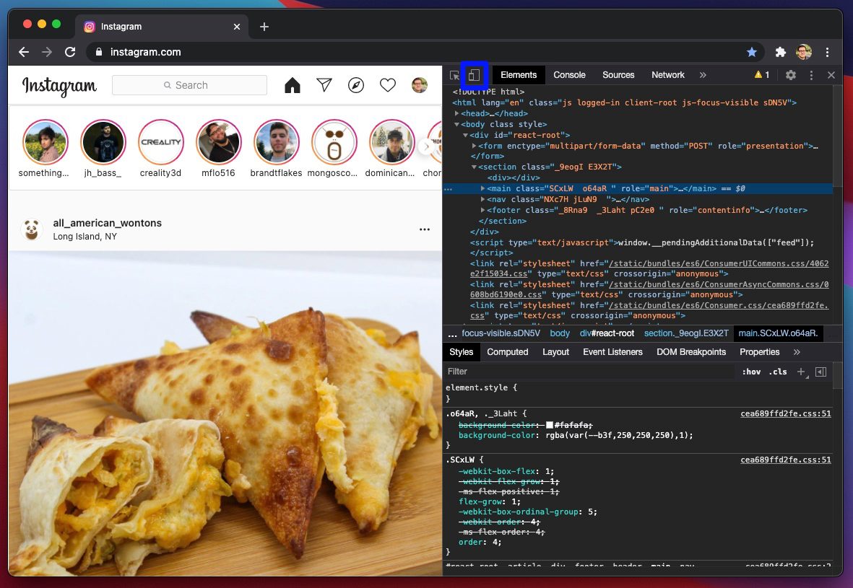Activate the inspect element picker icon

tap(454, 76)
